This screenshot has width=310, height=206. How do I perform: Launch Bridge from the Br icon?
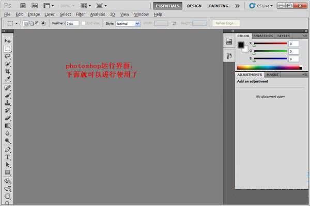(x=23, y=6)
